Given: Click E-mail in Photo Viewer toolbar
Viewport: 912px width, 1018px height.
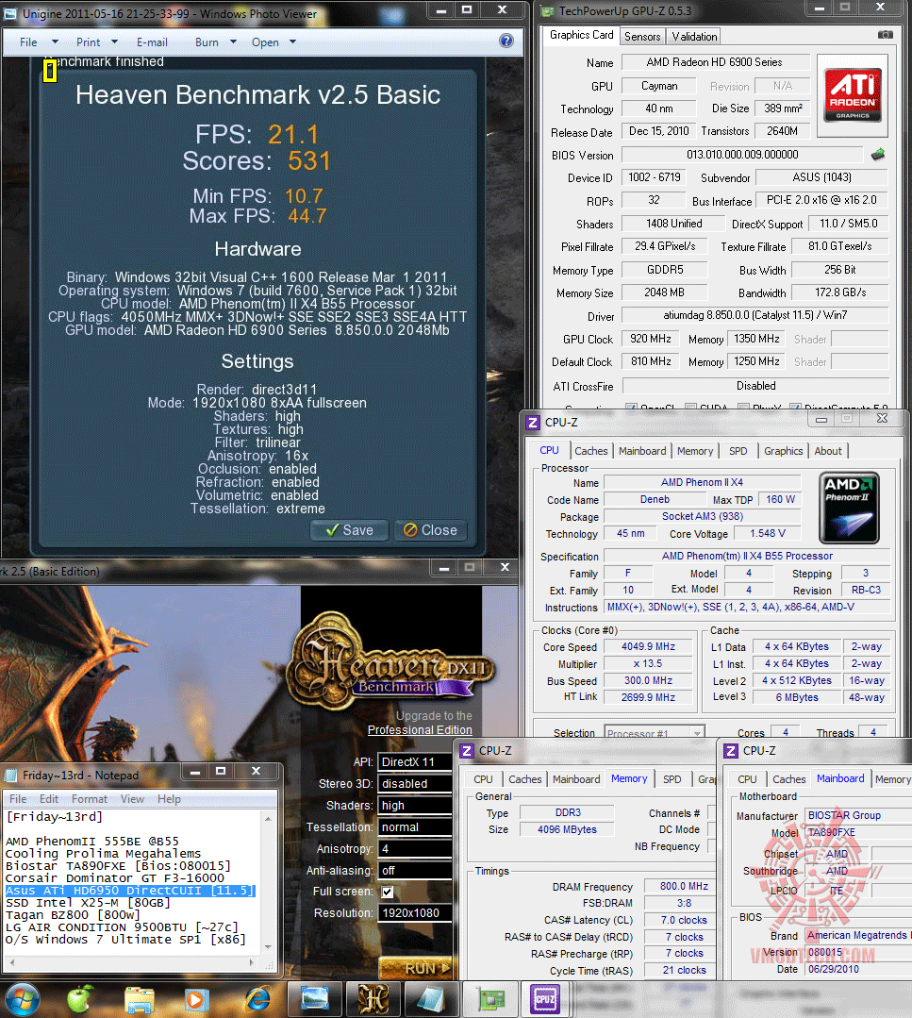Looking at the screenshot, I should [152, 42].
